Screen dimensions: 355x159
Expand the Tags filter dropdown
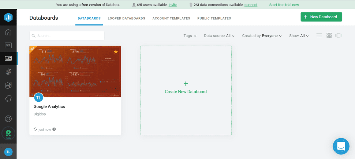pyautogui.click(x=190, y=36)
